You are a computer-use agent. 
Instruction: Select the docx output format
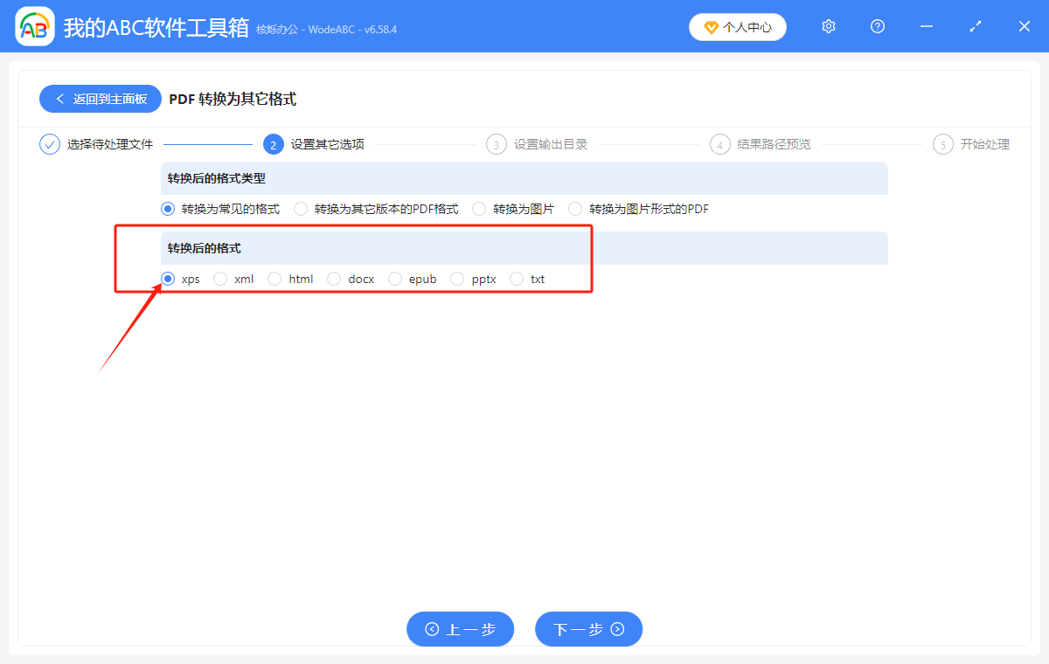334,278
